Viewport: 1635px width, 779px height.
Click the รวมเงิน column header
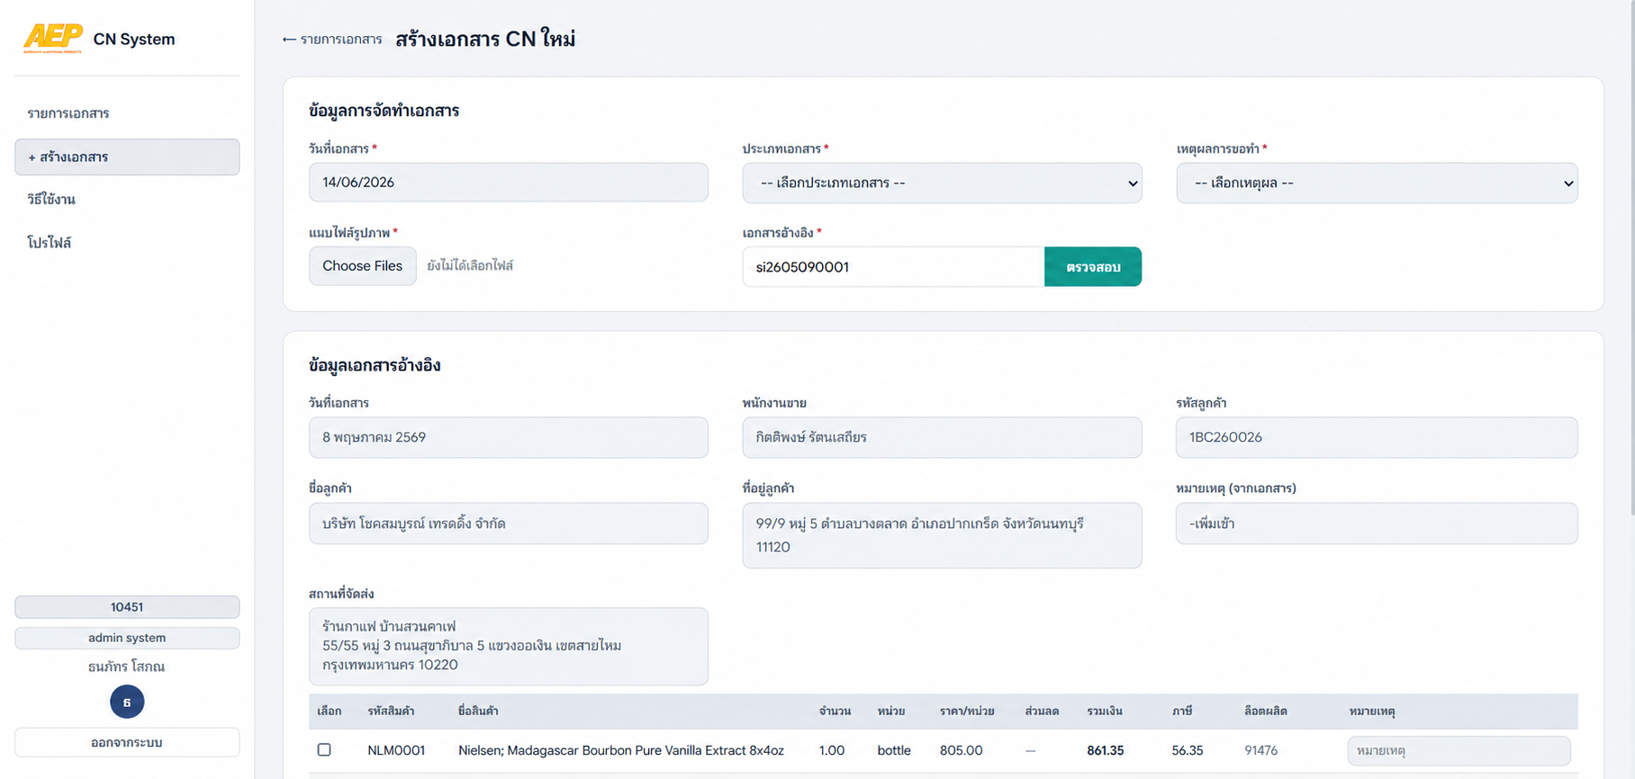[1105, 711]
